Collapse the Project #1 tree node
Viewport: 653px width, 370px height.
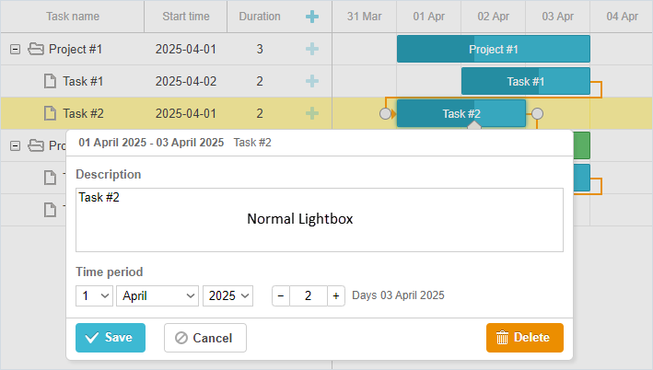click(15, 49)
